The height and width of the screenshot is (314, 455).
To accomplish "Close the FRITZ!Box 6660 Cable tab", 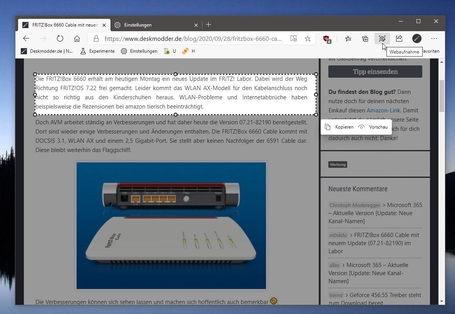I will point(104,25).
